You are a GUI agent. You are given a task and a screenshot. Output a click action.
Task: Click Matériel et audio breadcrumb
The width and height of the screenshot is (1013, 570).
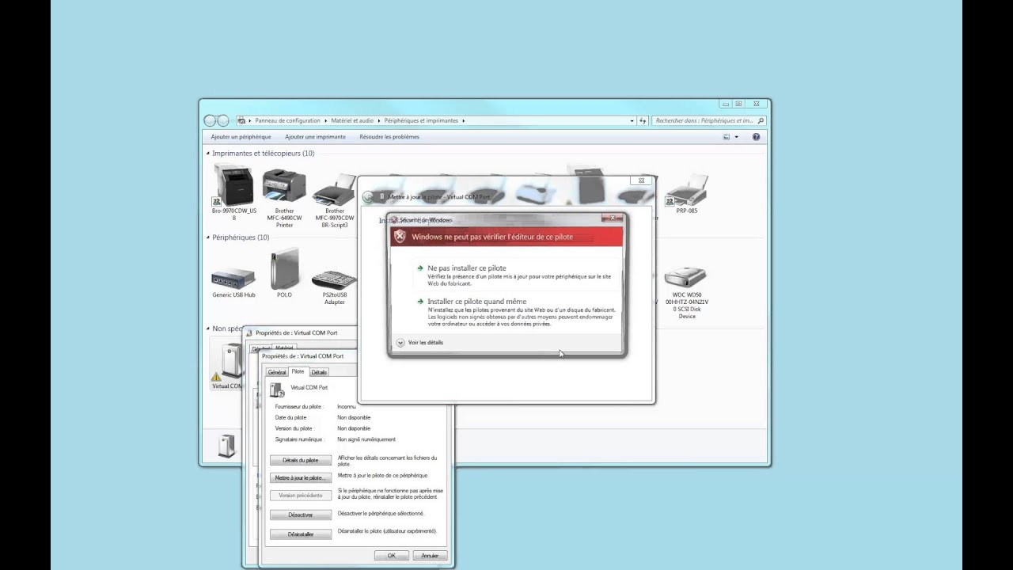[352, 121]
